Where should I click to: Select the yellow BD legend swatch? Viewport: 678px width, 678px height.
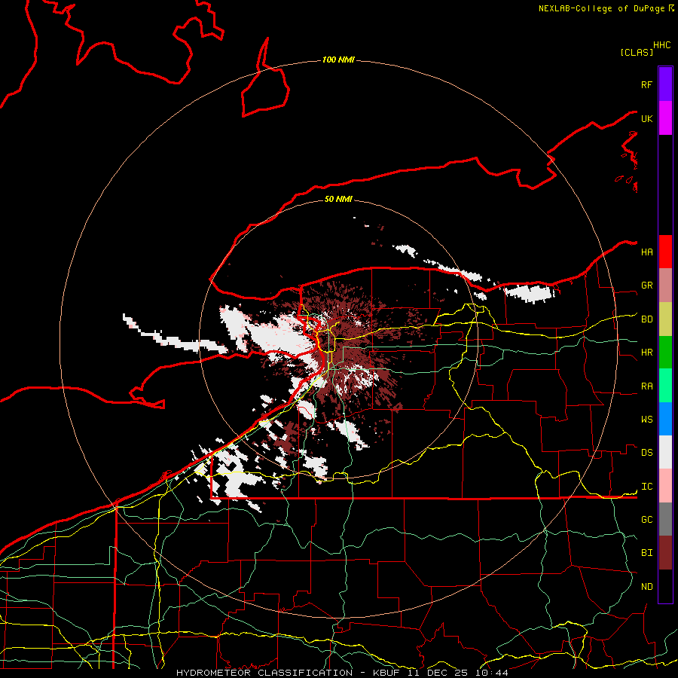(665, 319)
